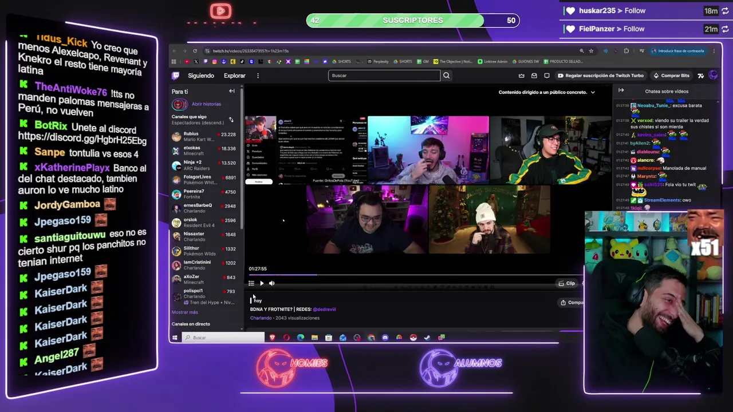Image resolution: width=733 pixels, height=412 pixels.
Task: Open the ernesBarbeQ channel in the sidebar
Action: pos(204,208)
